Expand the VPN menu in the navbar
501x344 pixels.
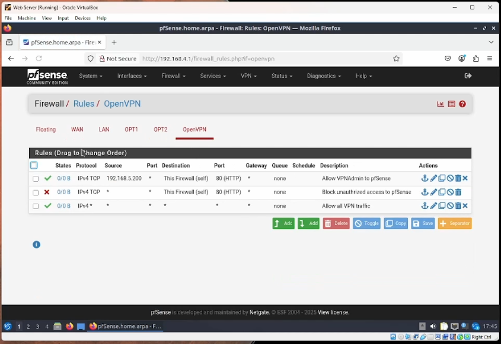point(248,76)
